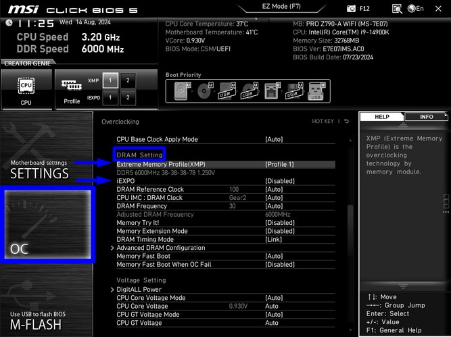Select the network boot device icon
Viewport: 451px width, 337px height.
point(272,91)
